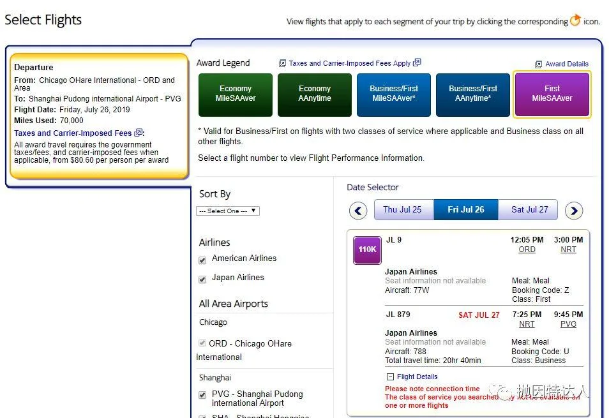Screen dimensions: 609x418
Task: Choose the Economy MileSAAver award
Action: click(x=236, y=94)
